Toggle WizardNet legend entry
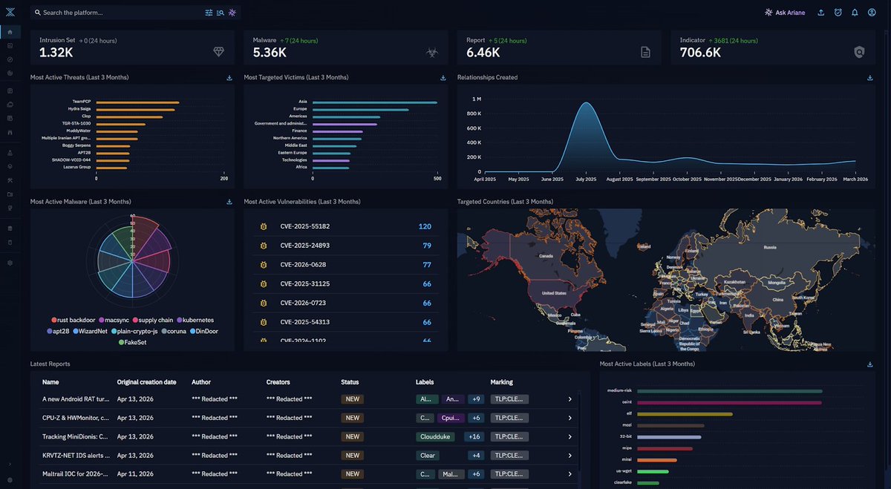Viewport: 891px width, 489px height. click(89, 331)
